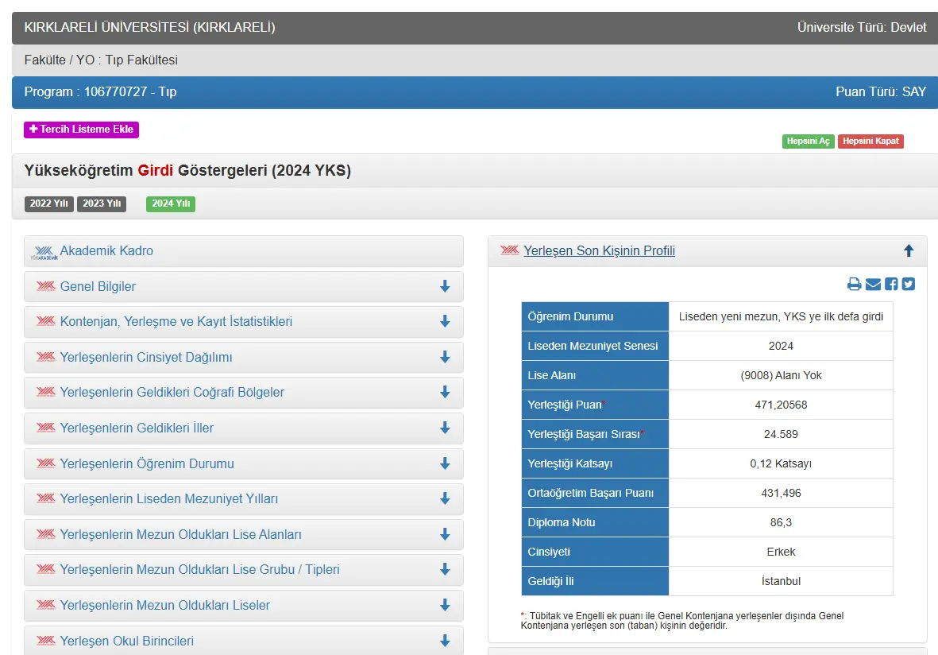Open Yerleşenlerin Geldikleri İller title

(x=137, y=428)
